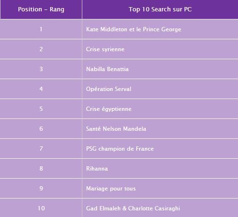
Task: Click the 'Rihanna' search entry
Action: 97,169
